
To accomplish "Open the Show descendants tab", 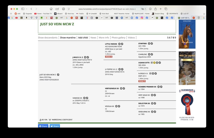I will click(48, 38).
